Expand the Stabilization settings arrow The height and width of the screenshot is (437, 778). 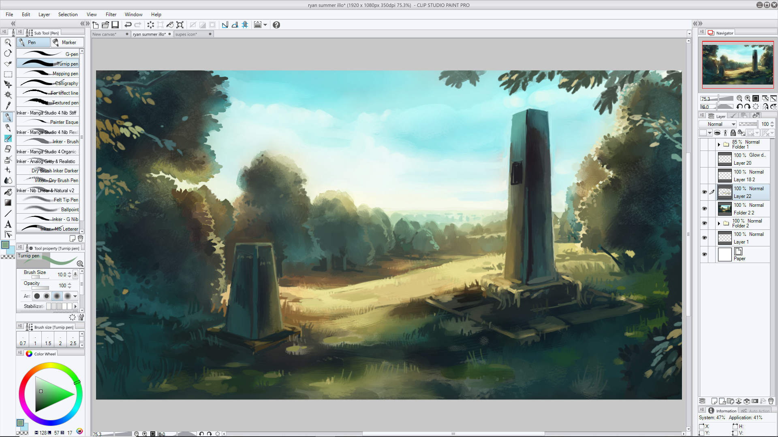pyautogui.click(x=75, y=306)
